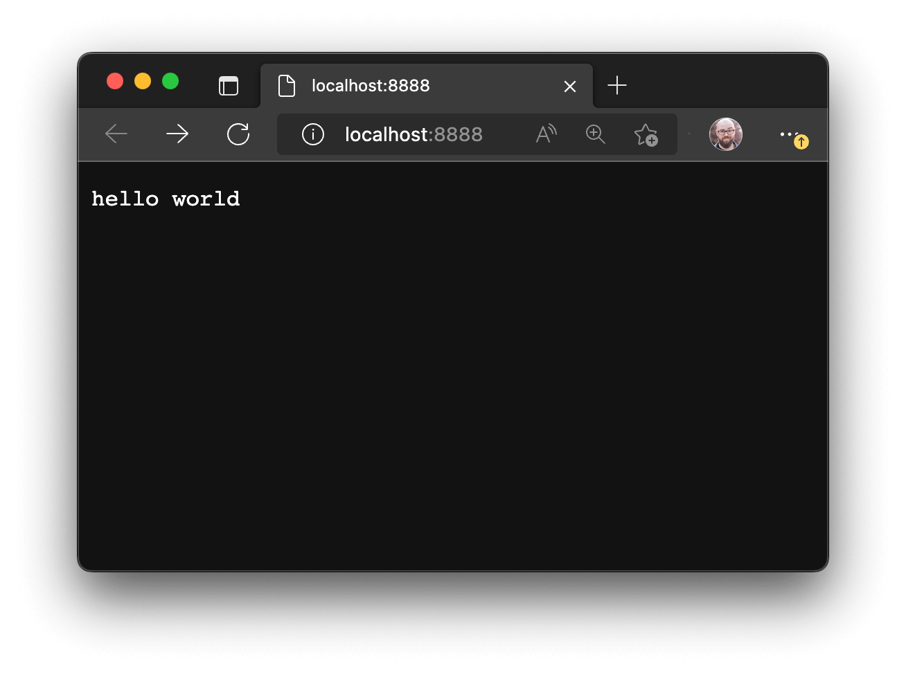Click the page favicon in the tab
The image size is (906, 674).
coord(287,85)
